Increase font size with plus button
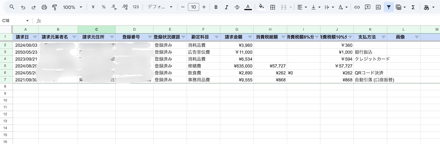Screen dimensions: 440x144 (x=204, y=7)
